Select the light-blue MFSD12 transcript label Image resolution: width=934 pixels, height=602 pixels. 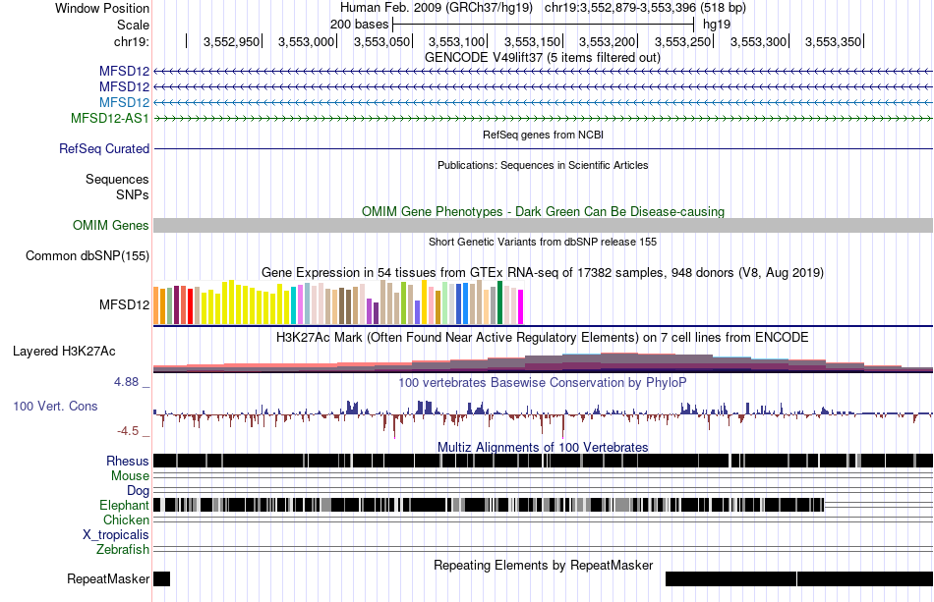[x=125, y=102]
